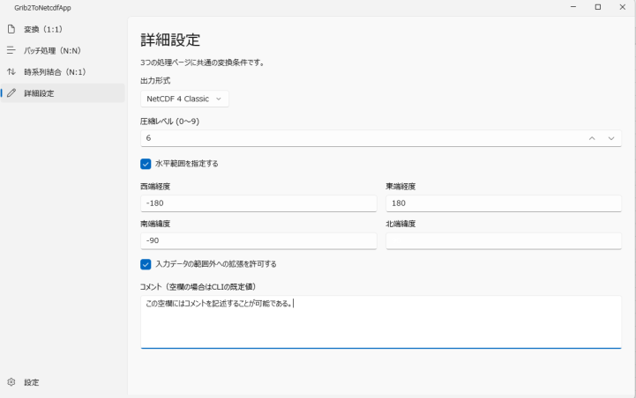This screenshot has width=636, height=398.
Task: Click the 東端経度 field showing 180
Action: click(x=504, y=203)
